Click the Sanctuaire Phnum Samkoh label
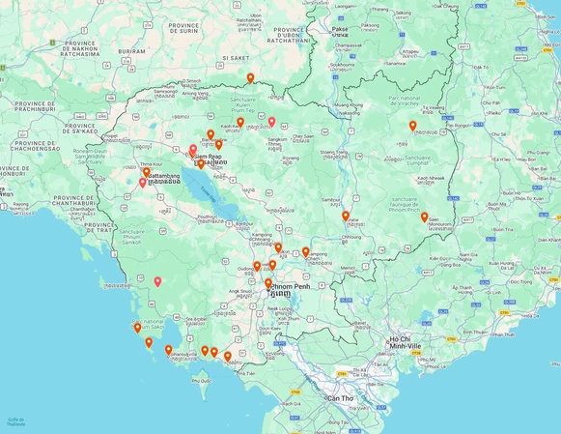561x434 pixels. tap(132, 237)
